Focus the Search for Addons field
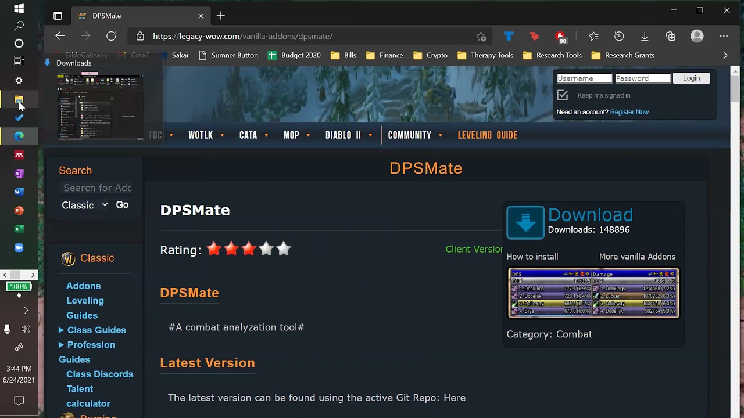The image size is (744, 418). click(x=98, y=188)
